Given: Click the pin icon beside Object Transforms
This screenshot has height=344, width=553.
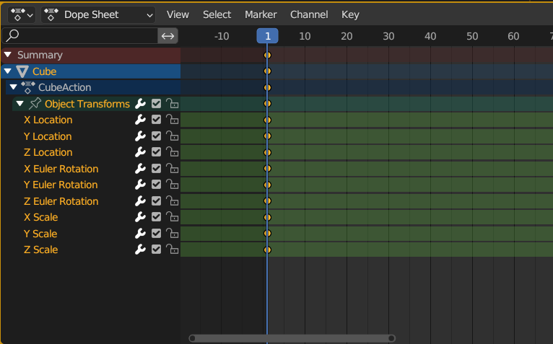Looking at the screenshot, I should coord(35,104).
